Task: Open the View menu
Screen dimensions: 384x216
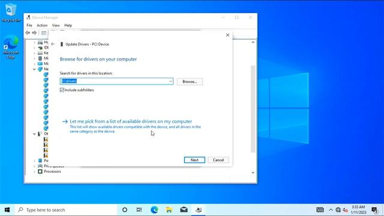Action: 56,25
